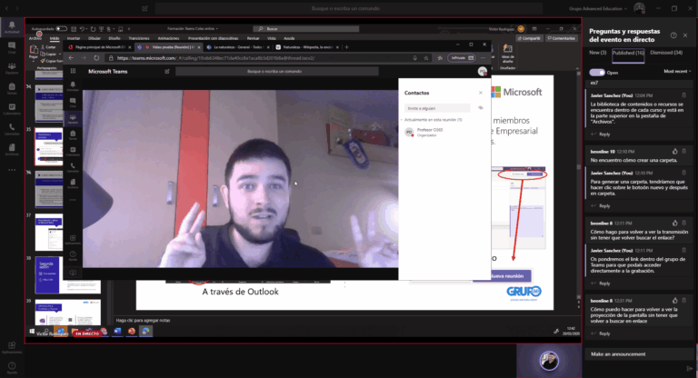
Task: Send the announcement with the arrow icon
Action: 690,368
